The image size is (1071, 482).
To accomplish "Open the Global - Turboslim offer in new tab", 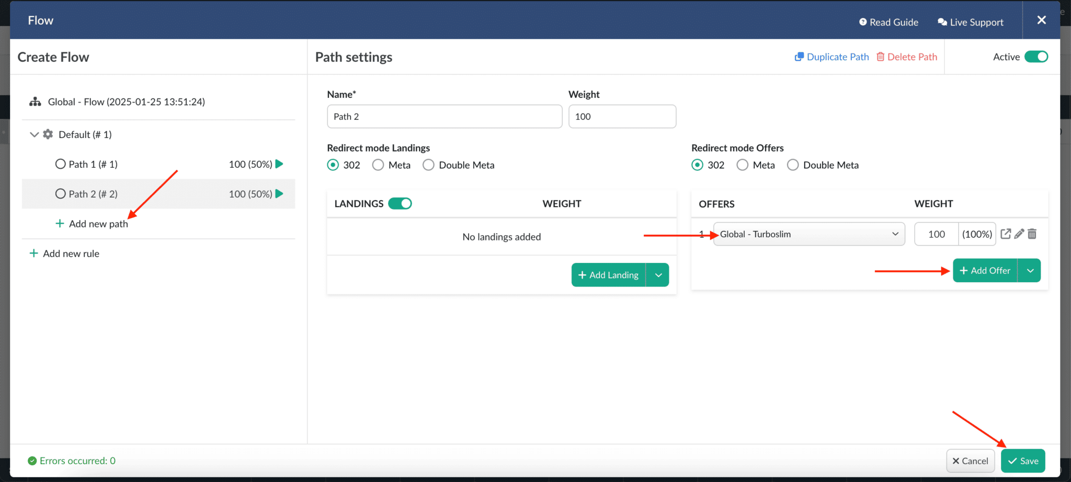I will (x=1006, y=234).
